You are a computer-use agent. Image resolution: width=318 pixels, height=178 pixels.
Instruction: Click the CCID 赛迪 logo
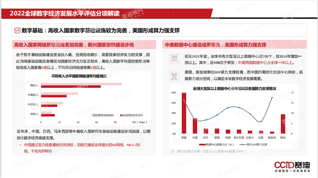tap(292, 165)
